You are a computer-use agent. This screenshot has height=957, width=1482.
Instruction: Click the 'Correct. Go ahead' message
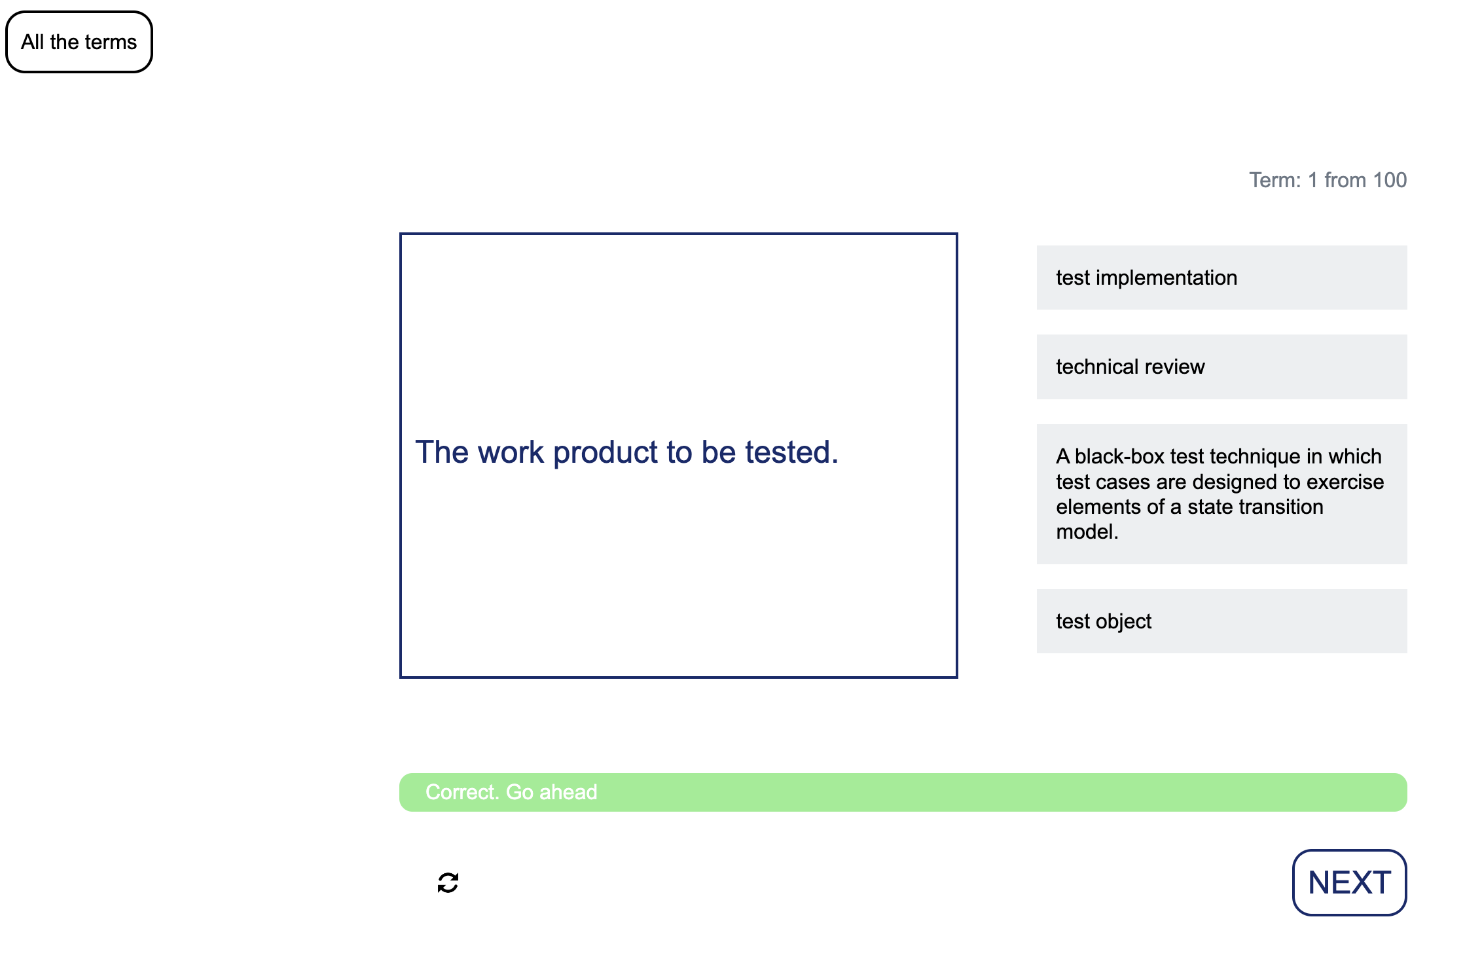click(x=511, y=792)
